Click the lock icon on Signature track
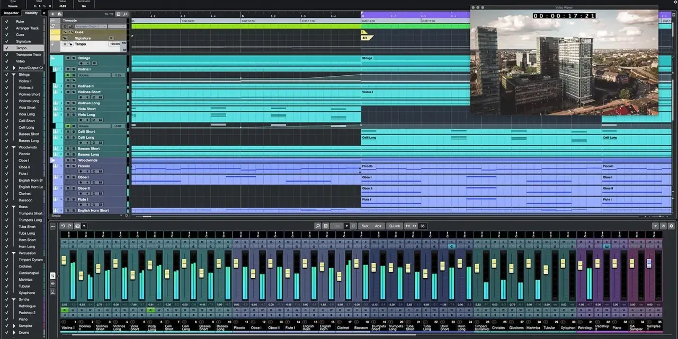The width and height of the screenshot is (678, 339). click(x=65, y=38)
